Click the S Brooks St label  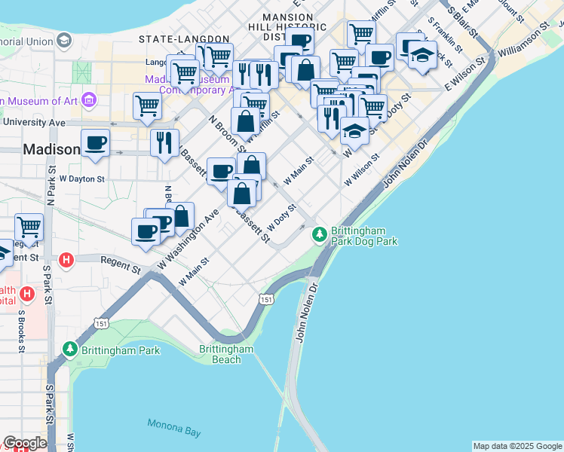point(22,331)
